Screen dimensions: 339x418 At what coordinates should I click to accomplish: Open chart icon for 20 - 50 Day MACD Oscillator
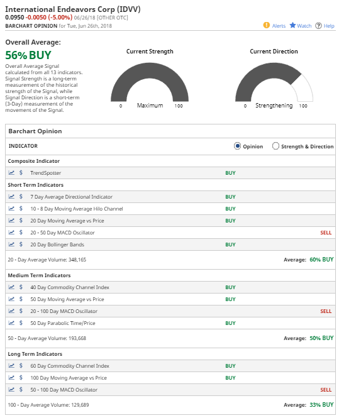11,233
